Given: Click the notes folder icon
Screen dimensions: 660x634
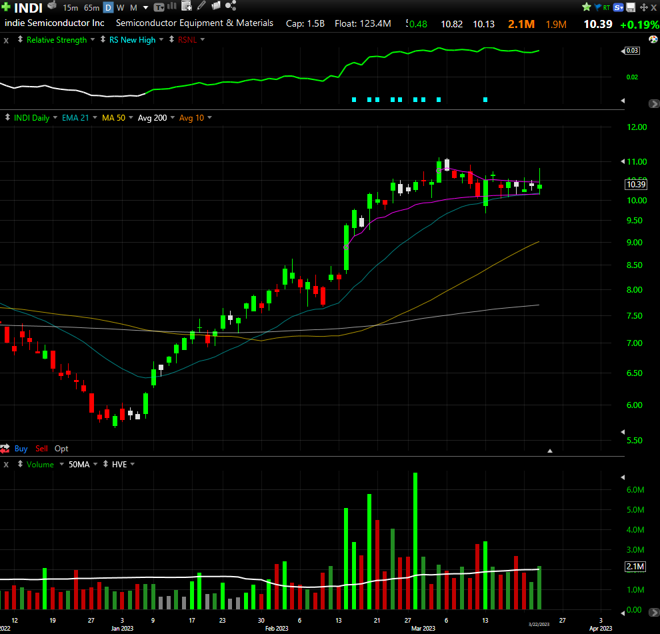Looking at the screenshot, I should [x=215, y=6].
